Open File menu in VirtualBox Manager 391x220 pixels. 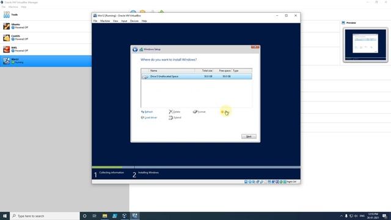point(4,7)
